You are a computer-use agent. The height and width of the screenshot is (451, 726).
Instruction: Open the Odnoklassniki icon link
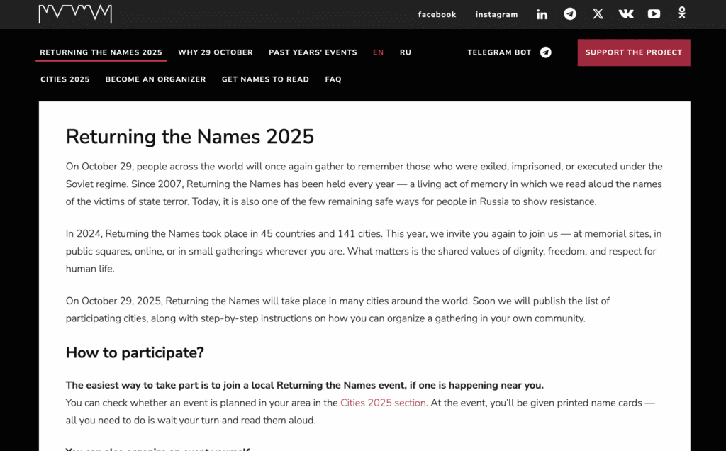pyautogui.click(x=681, y=13)
